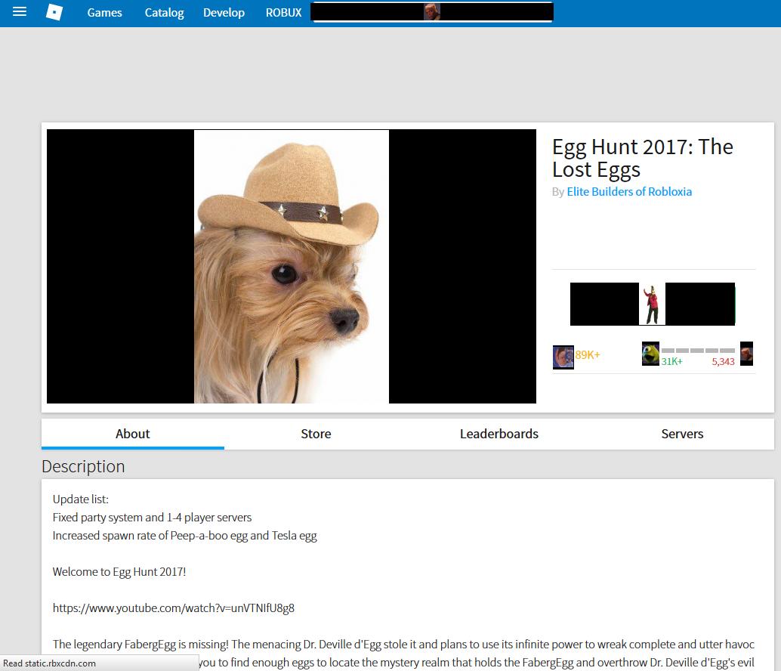Screen dimensions: 781x671
Task: Click the search bar in the top navigation
Action: [432, 12]
